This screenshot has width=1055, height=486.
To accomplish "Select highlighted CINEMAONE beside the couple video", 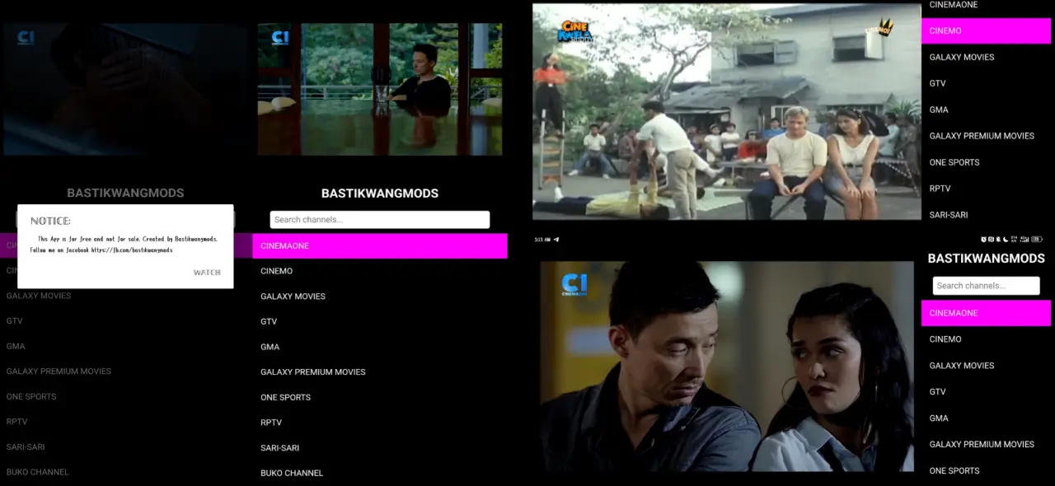I will pyautogui.click(x=986, y=313).
